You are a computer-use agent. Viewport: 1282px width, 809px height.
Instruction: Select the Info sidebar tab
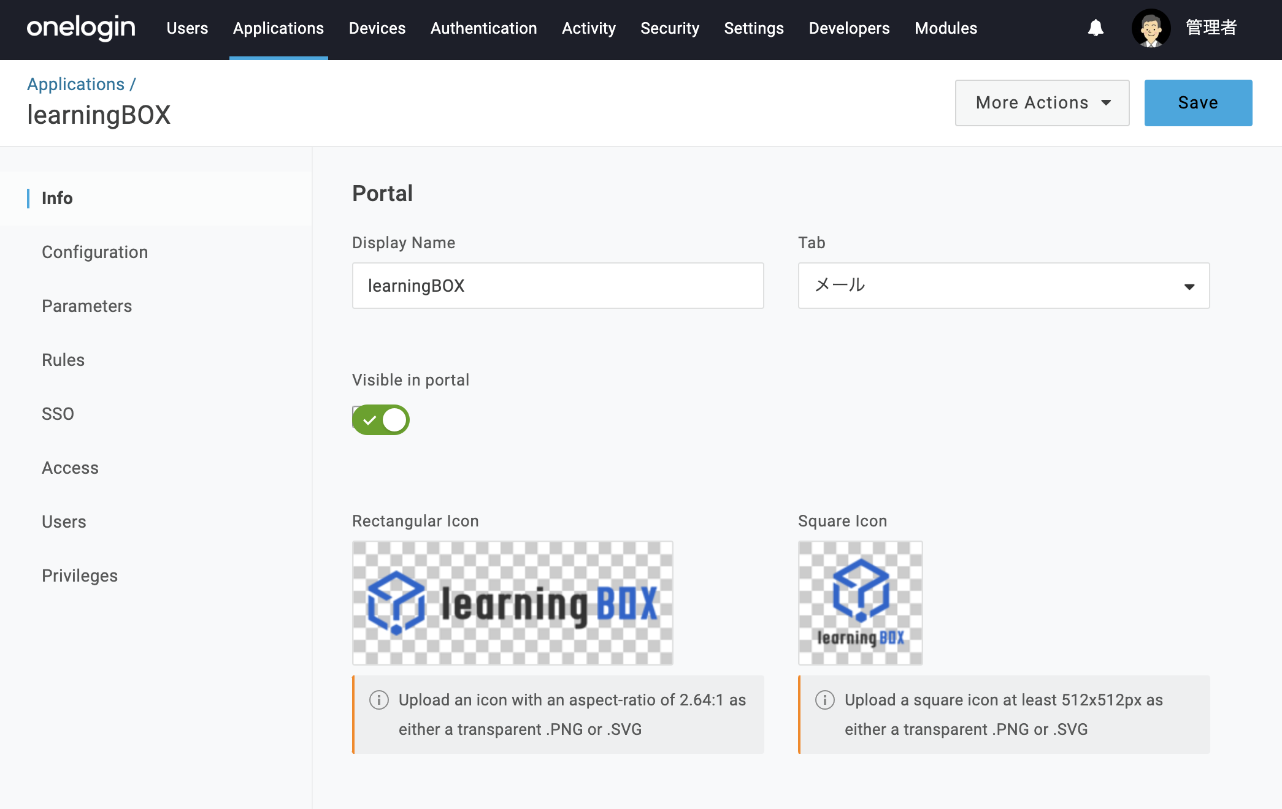click(x=156, y=198)
